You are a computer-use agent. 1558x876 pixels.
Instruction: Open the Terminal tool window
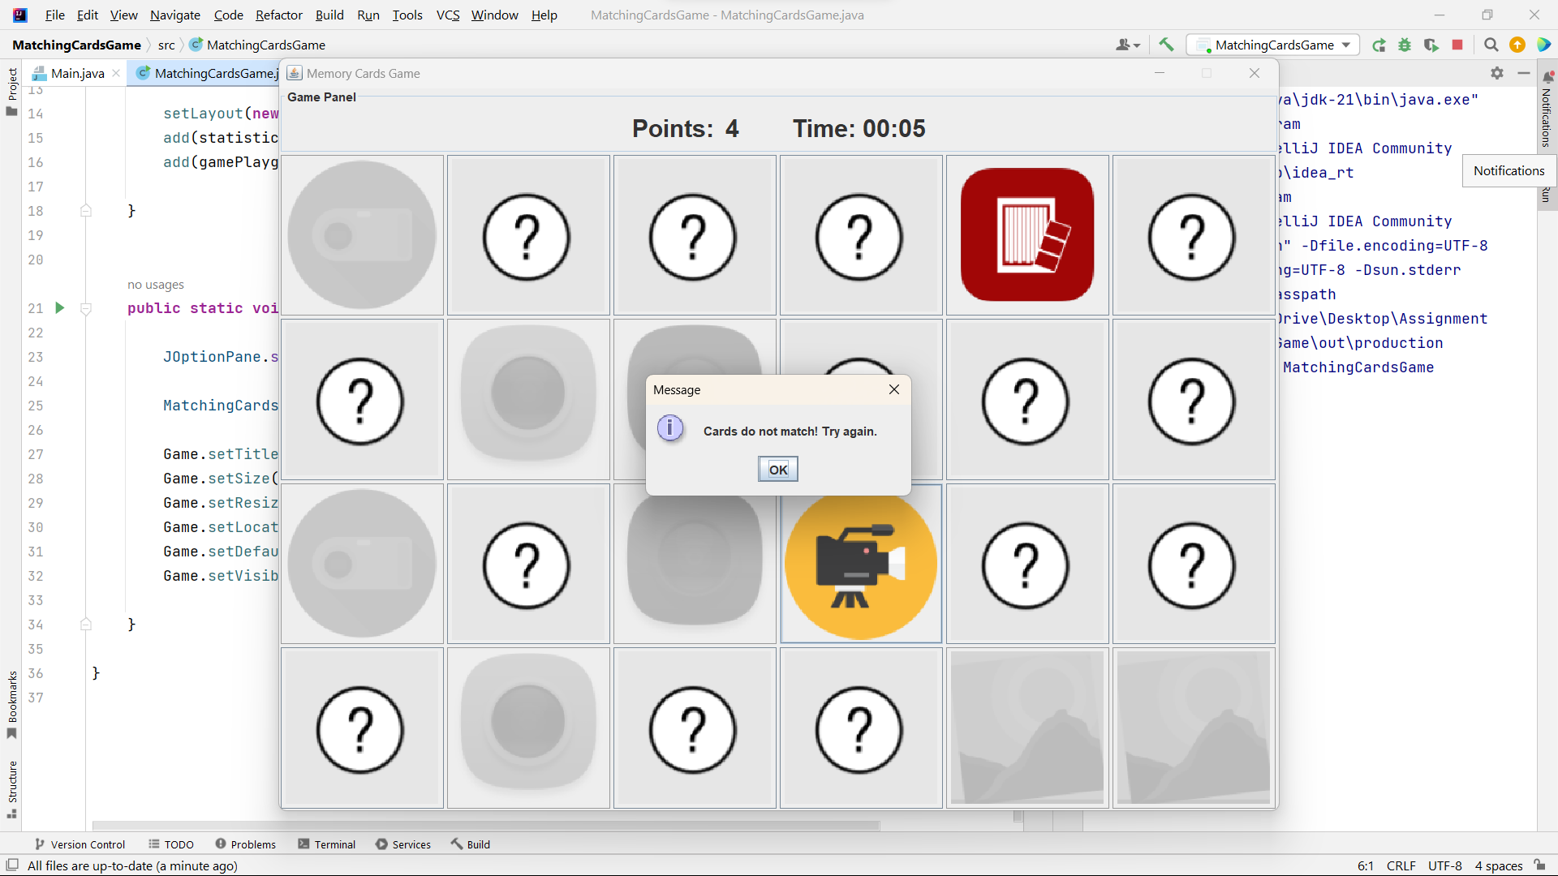[327, 844]
